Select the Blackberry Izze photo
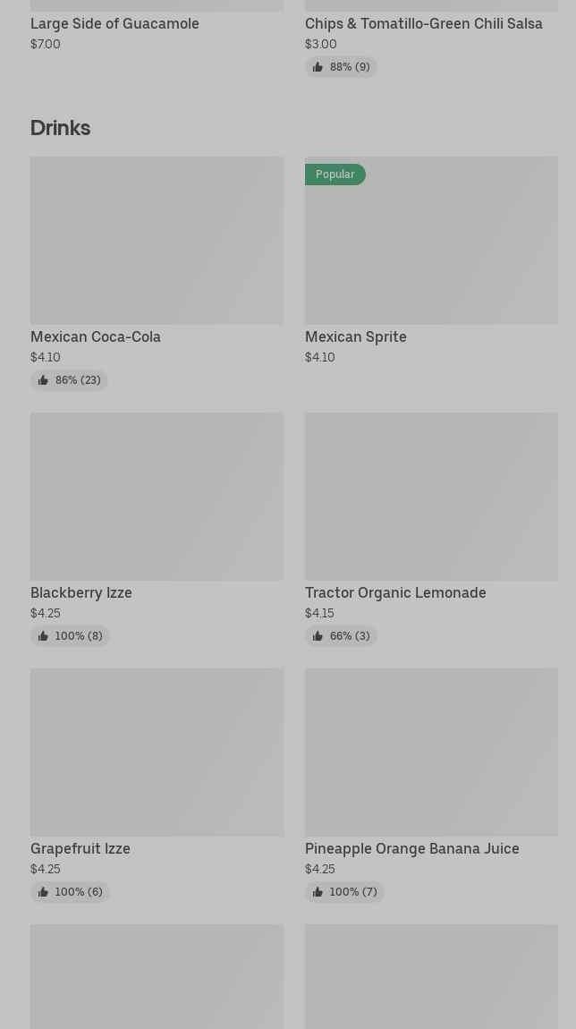 tap(157, 496)
